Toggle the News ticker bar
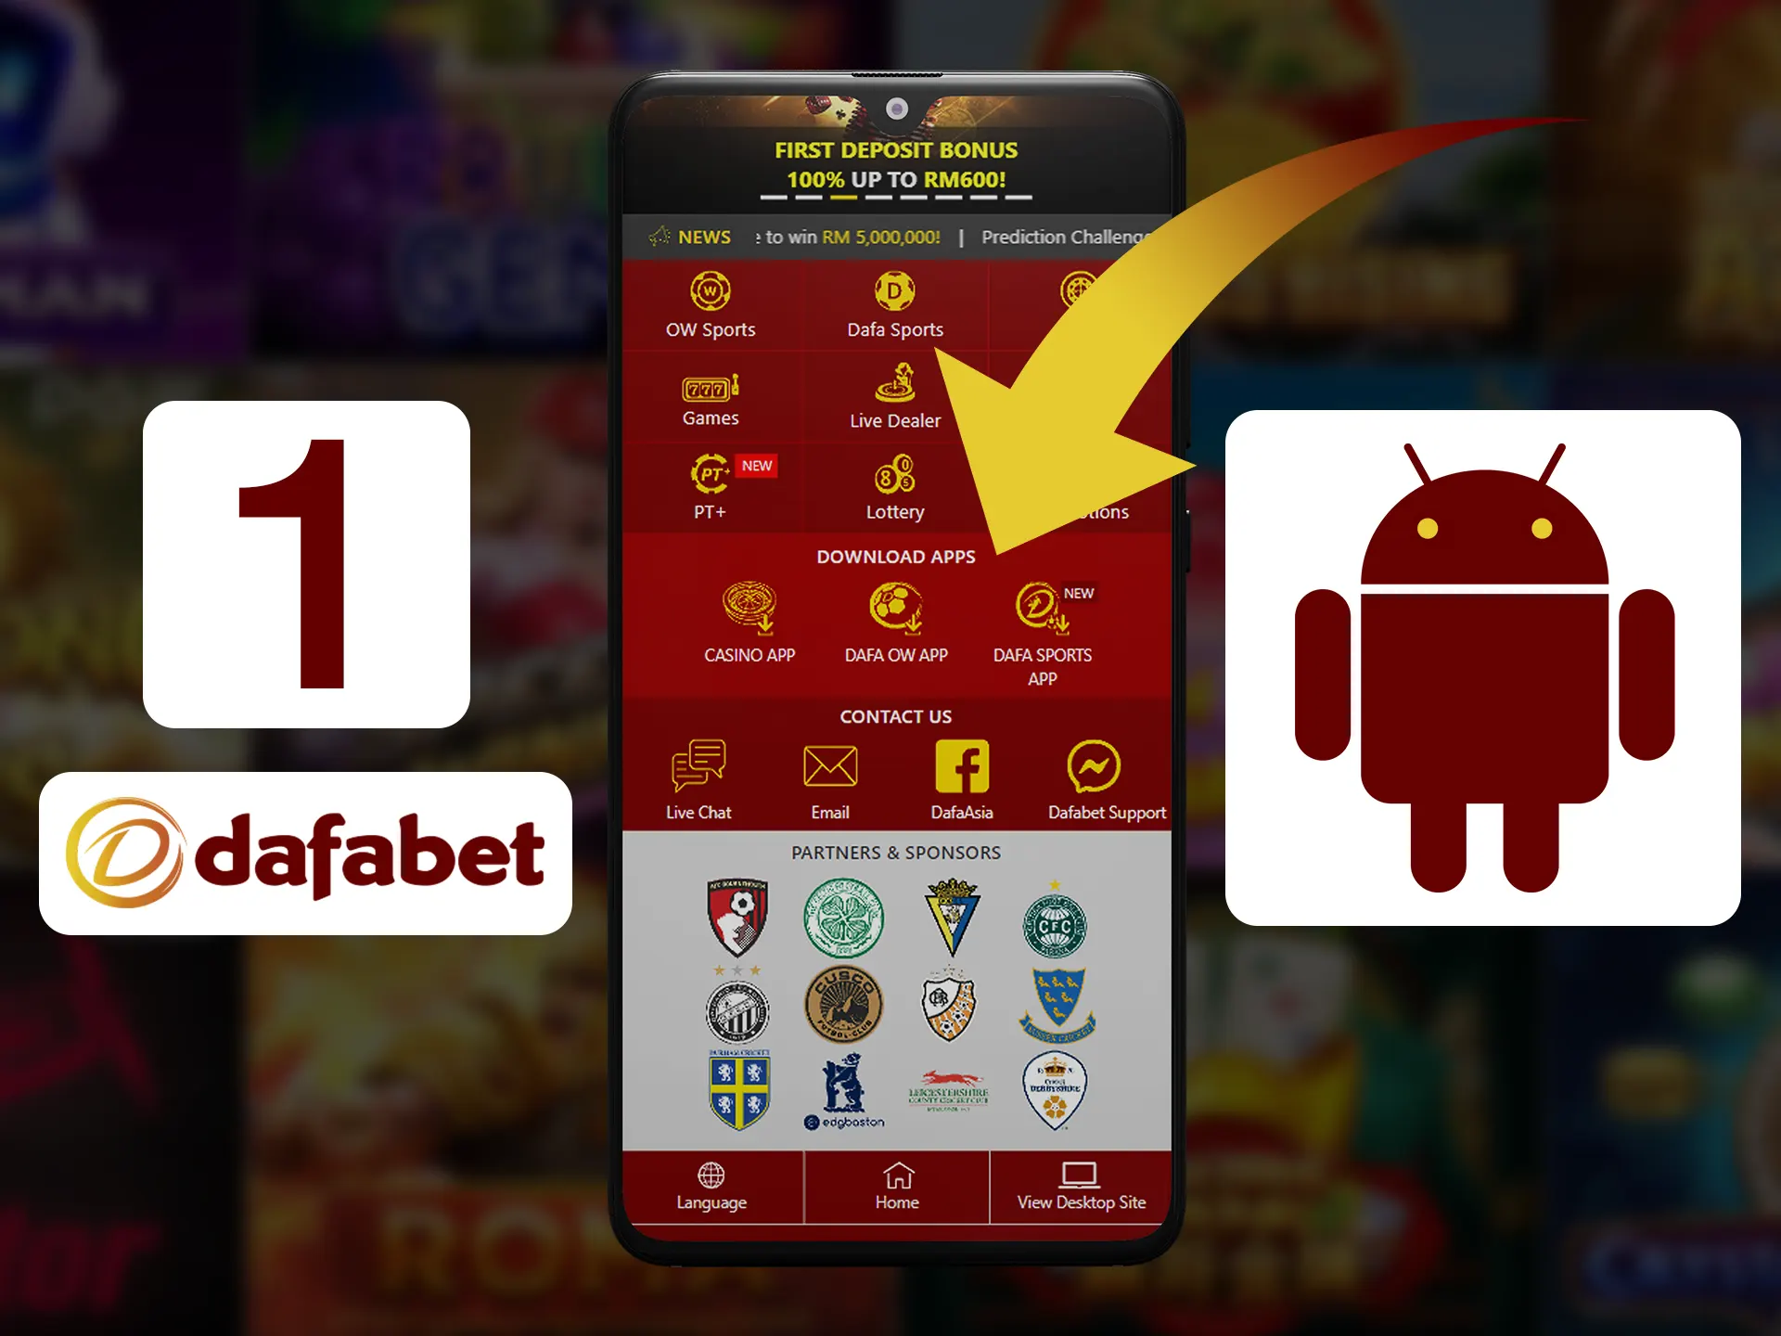Screen dimensions: 1781x1336 pos(696,235)
